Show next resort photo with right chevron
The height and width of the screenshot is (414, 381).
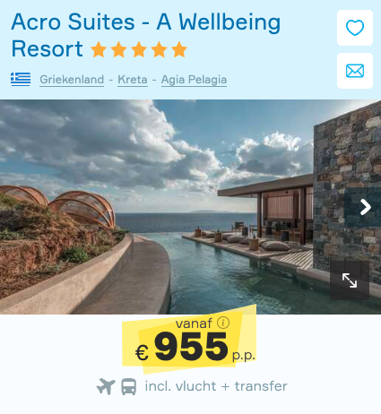[x=364, y=207]
